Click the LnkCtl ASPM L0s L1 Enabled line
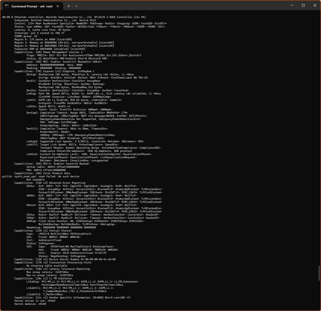This screenshot has width=321, height=311. click(74, 100)
